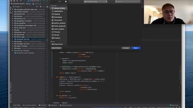
Task: Select Pictures in the Favorites sidebar
Action: [57, 32]
